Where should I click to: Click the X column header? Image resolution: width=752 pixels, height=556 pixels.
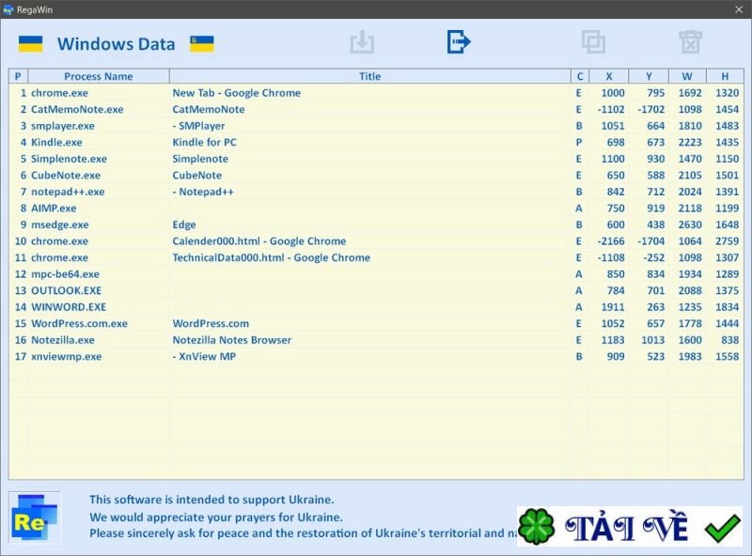click(608, 76)
